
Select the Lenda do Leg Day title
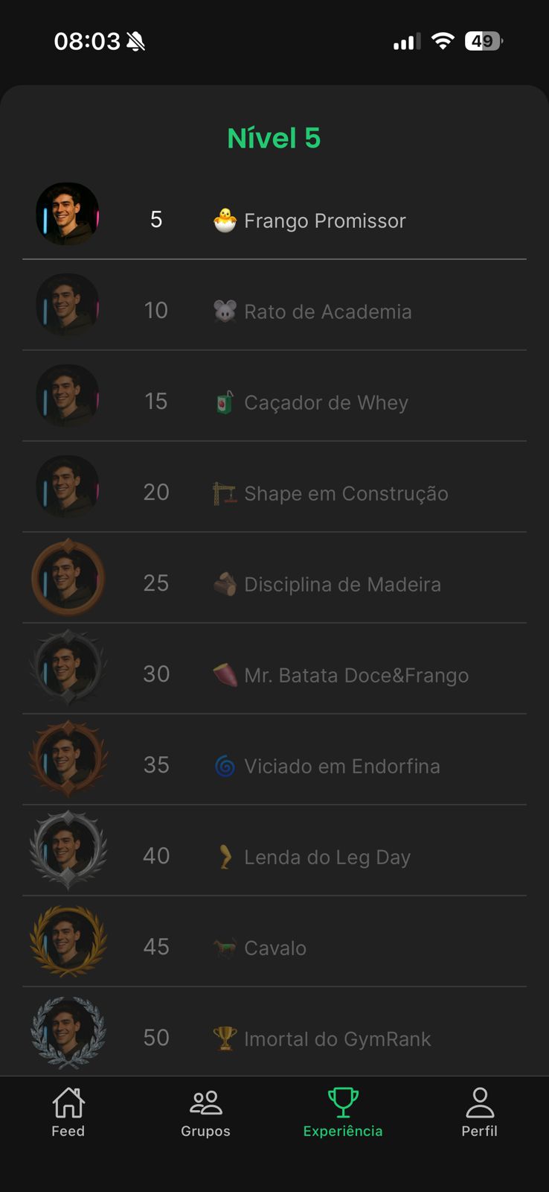coord(327,857)
